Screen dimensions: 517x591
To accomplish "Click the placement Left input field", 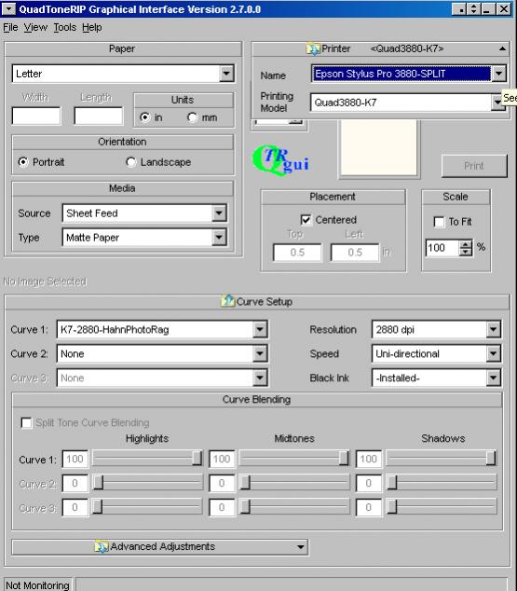I will pyautogui.click(x=355, y=253).
